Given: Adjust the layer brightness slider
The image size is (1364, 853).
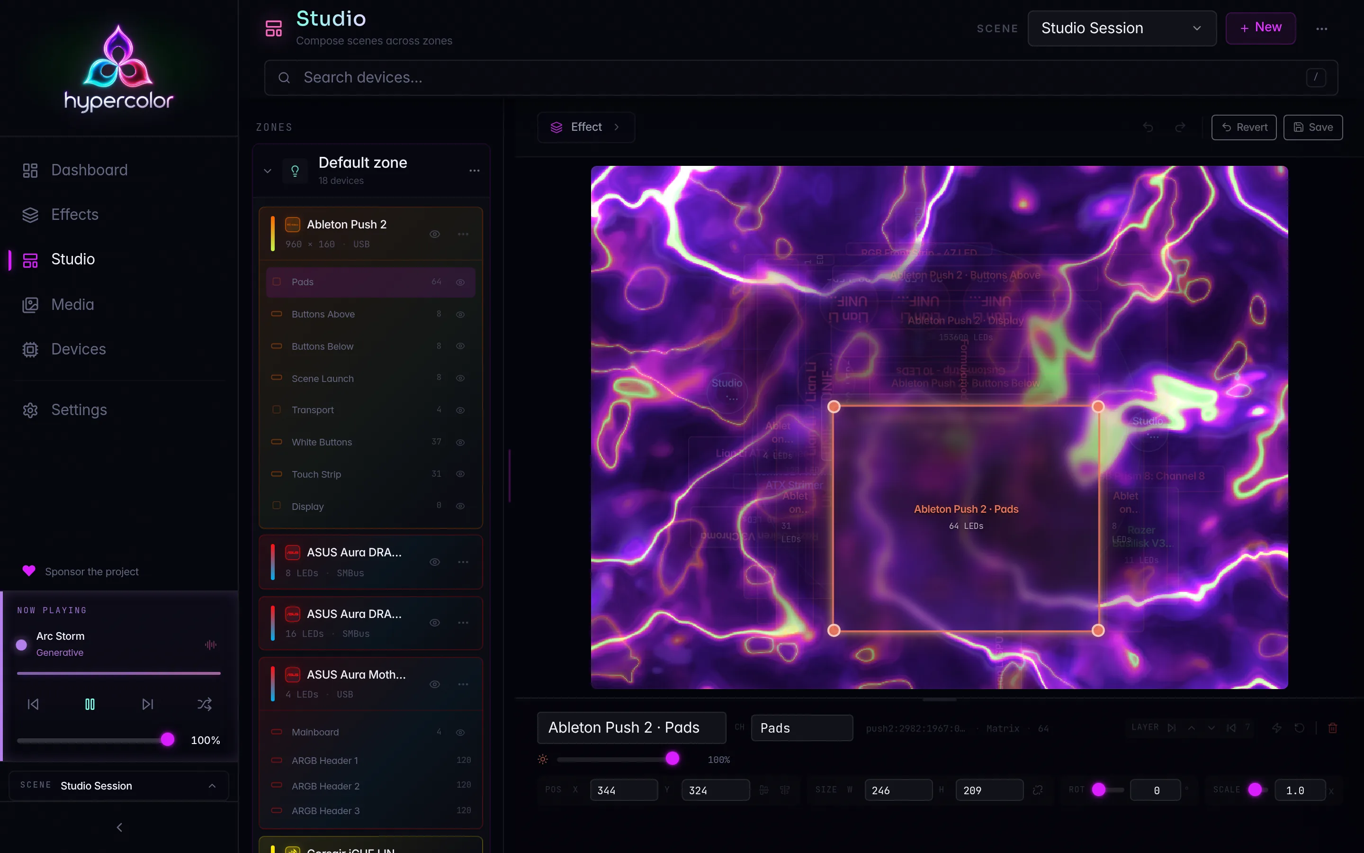Looking at the screenshot, I should (619, 759).
